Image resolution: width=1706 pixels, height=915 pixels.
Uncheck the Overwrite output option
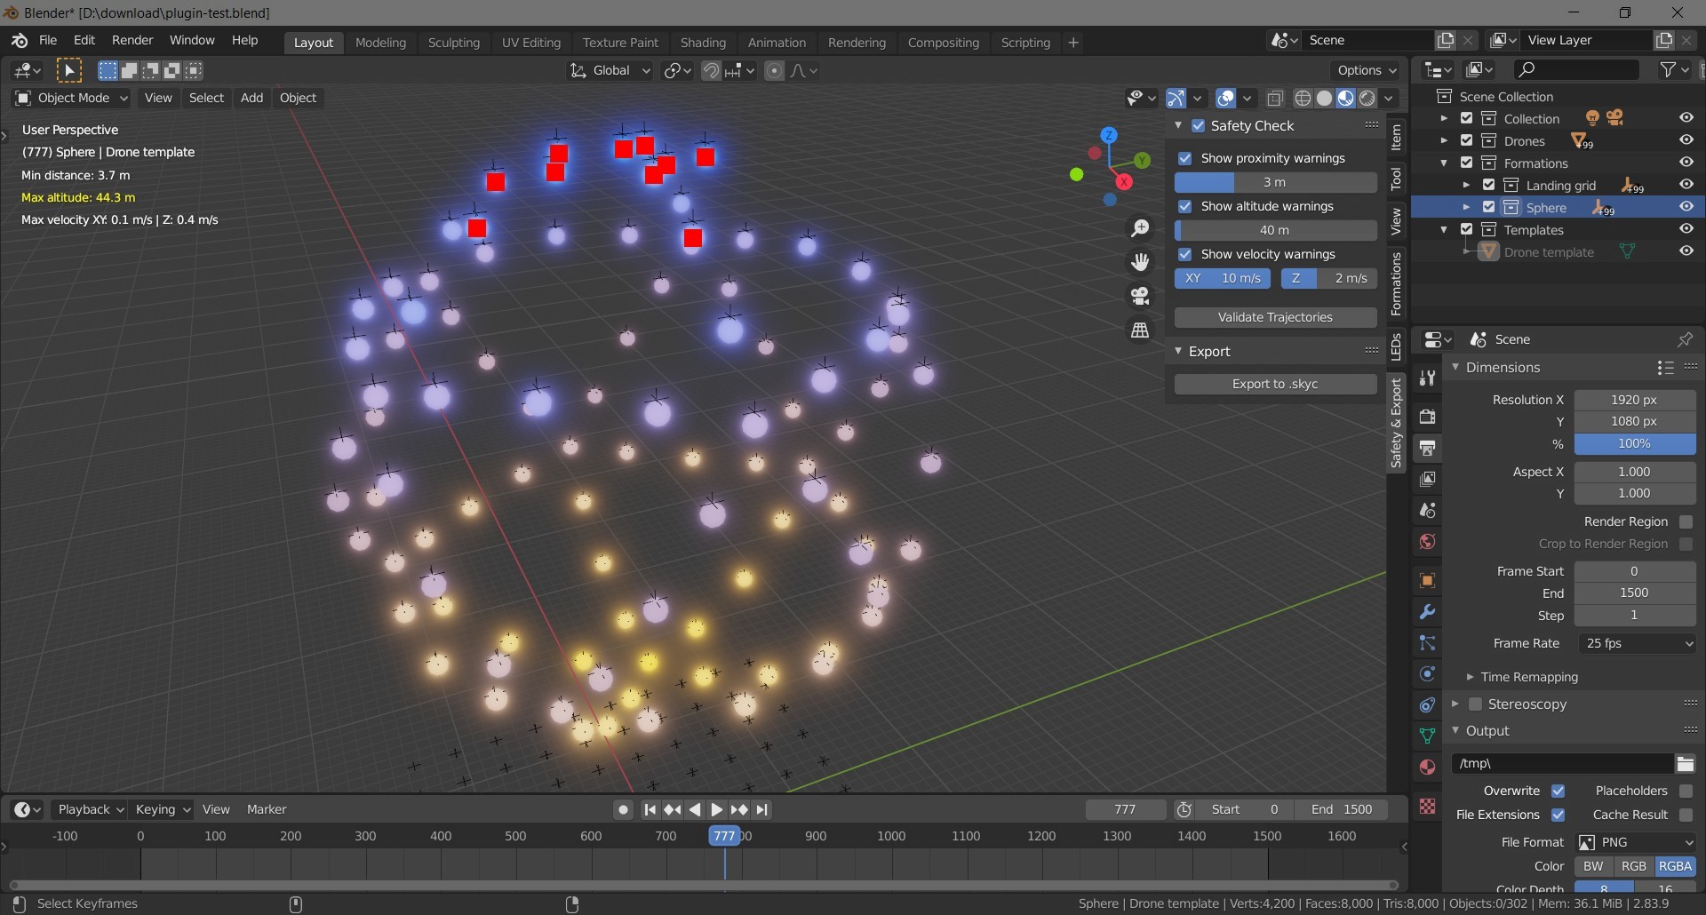1559,791
